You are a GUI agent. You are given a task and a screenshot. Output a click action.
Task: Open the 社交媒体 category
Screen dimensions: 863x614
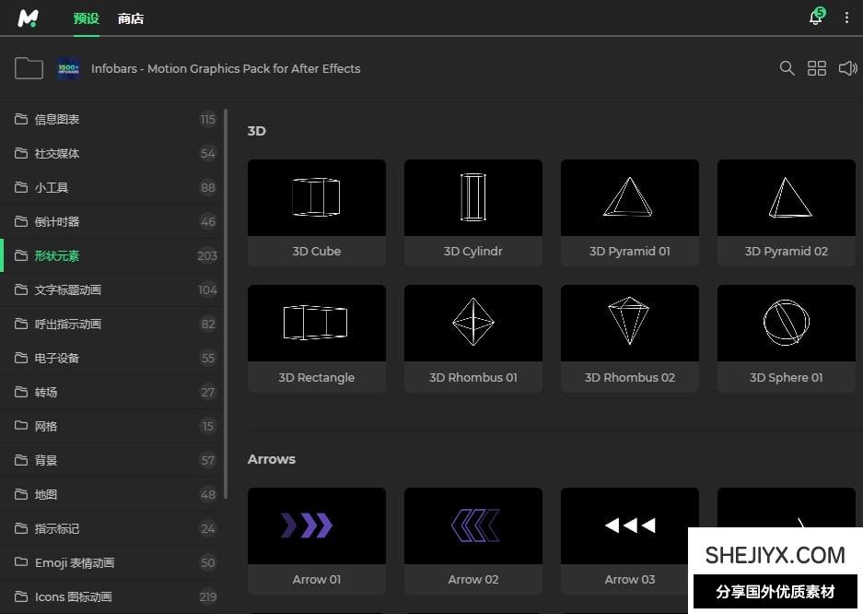click(x=57, y=153)
